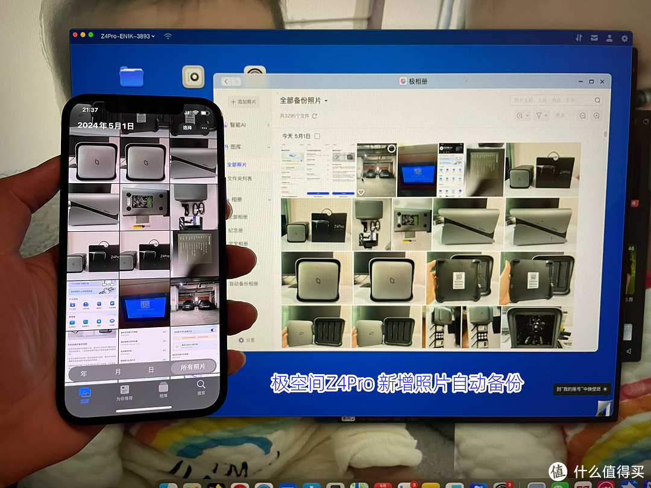Zoom in thumbnails with the plus magnifier
Image resolution: width=651 pixels, height=488 pixels.
[597, 116]
